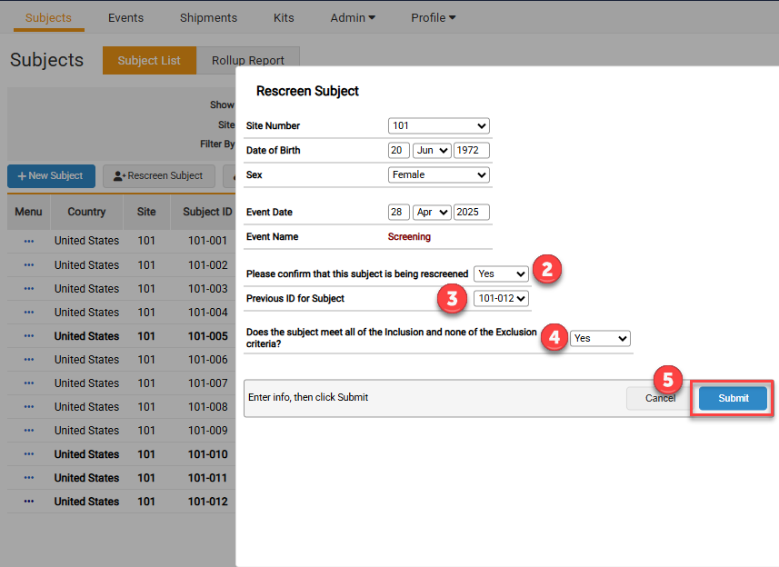
Task: Open the Shipments menu tab
Action: point(208,17)
